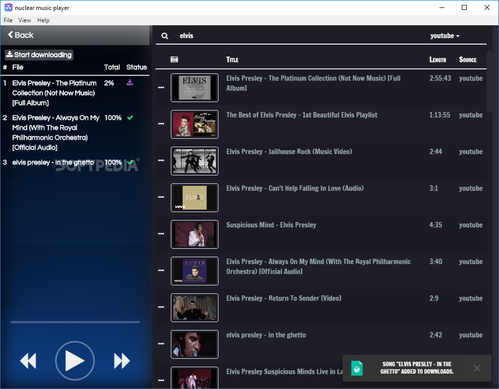
Task: Click the 2% total value in downloads
Action: [x=109, y=83]
